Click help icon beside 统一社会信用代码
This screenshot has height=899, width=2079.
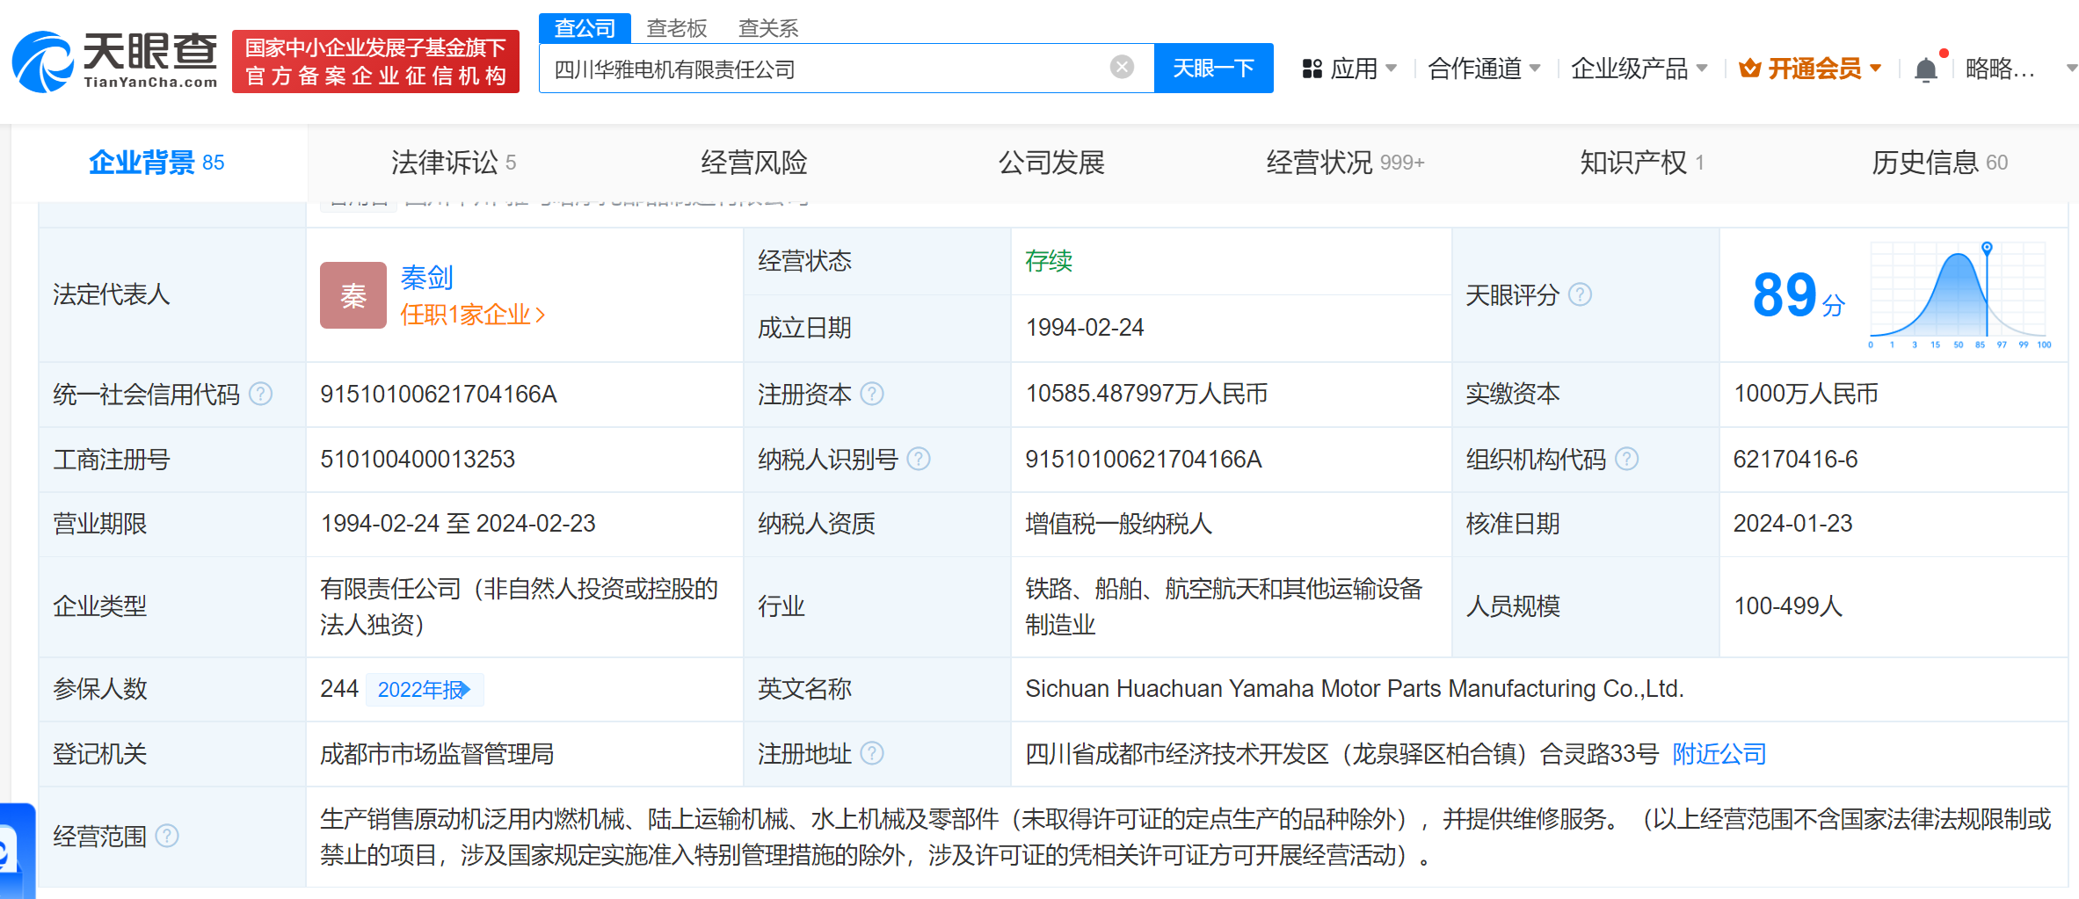click(261, 394)
